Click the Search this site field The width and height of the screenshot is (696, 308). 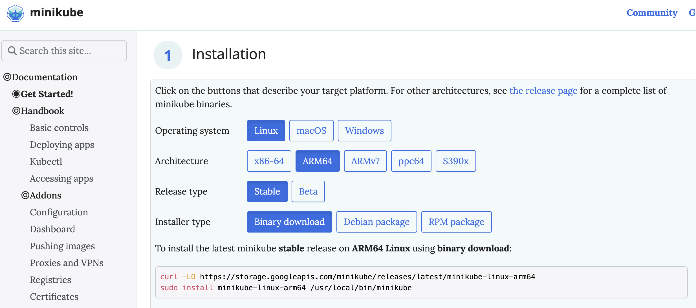[x=64, y=51]
